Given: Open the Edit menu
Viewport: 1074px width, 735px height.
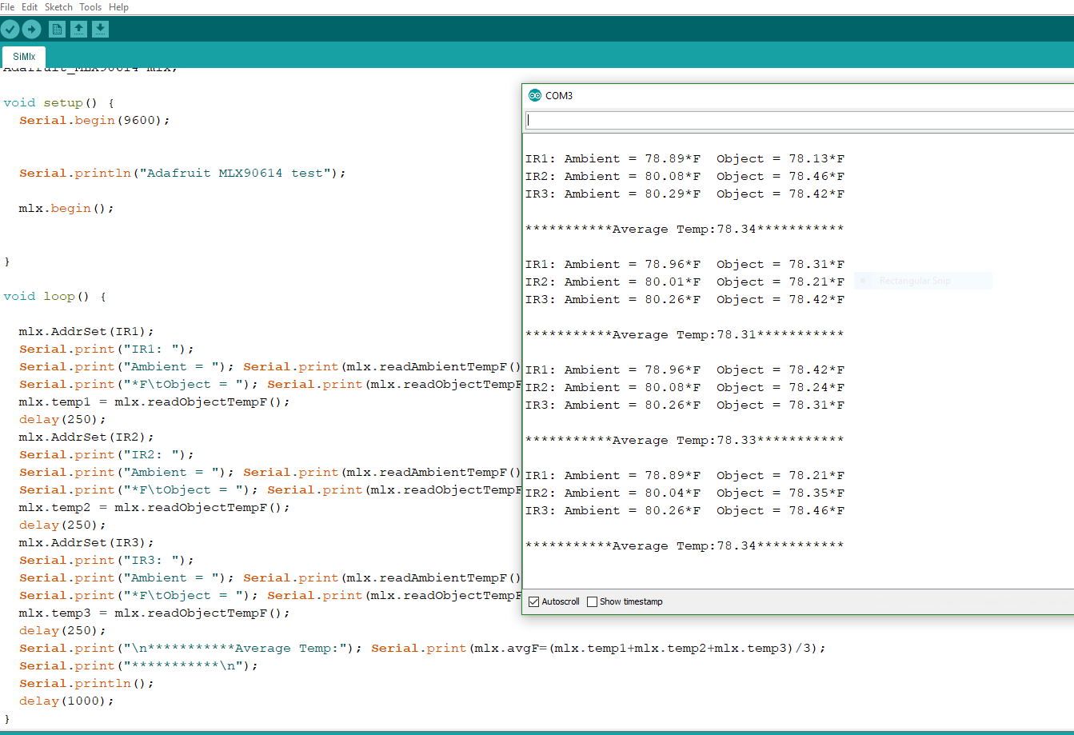Looking at the screenshot, I should 30,7.
